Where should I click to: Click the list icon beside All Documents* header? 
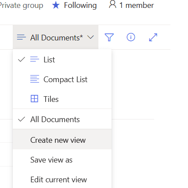pyautogui.click(x=22, y=37)
